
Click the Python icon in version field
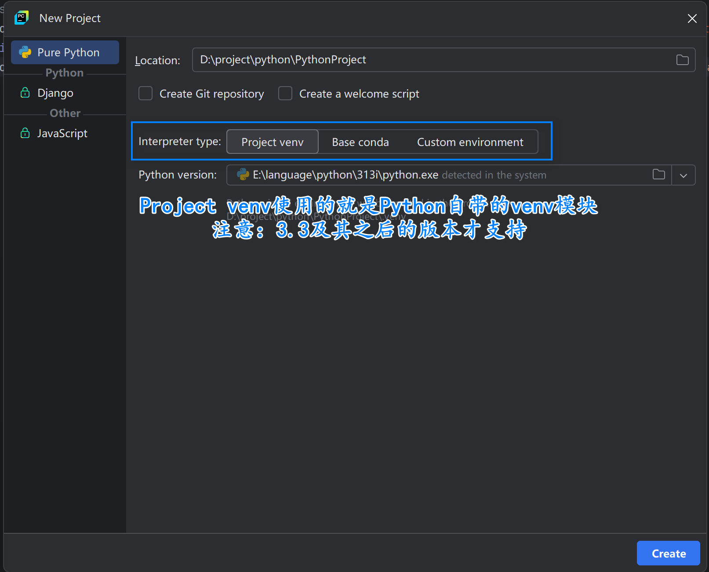pos(243,175)
